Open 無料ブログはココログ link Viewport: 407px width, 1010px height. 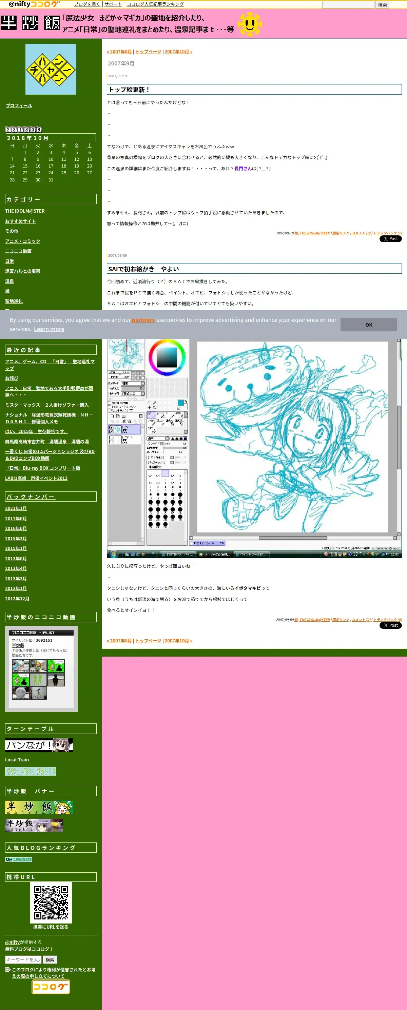point(27,949)
